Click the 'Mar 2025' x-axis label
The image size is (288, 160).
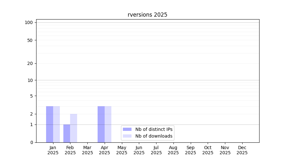click(87, 150)
